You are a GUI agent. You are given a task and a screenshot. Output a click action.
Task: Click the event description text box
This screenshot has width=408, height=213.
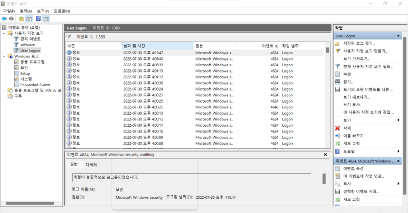(x=192, y=177)
